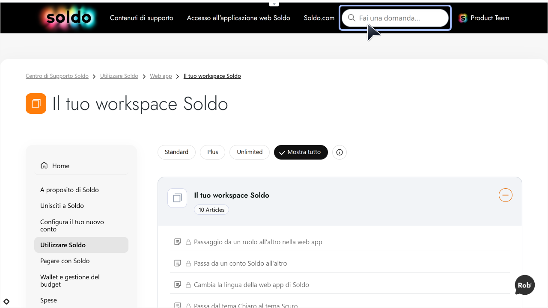
Task: Click the magnifier icon in search box
Action: (352, 18)
